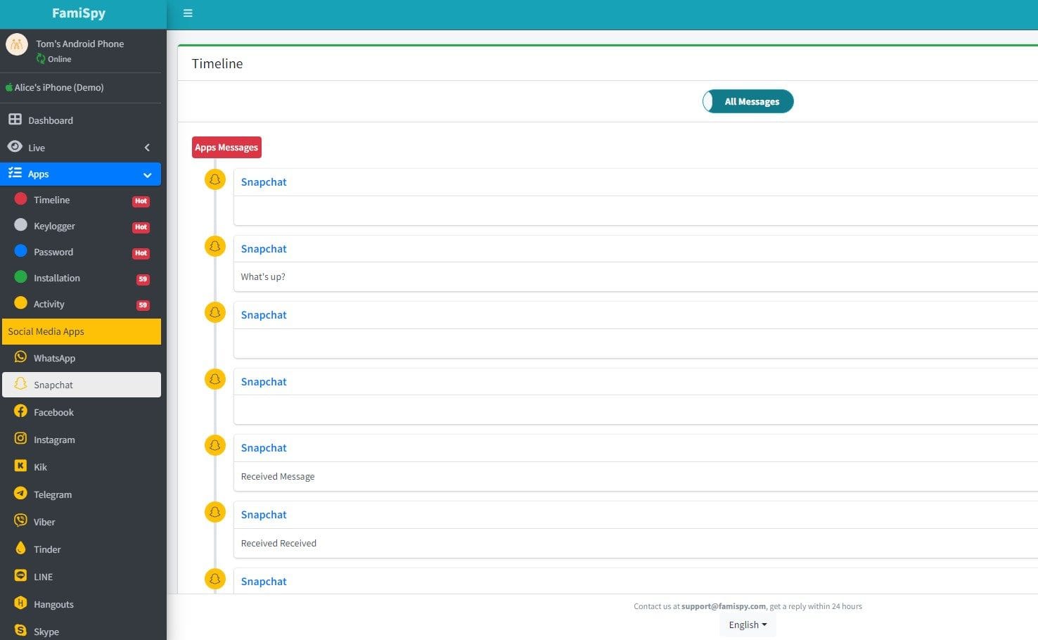
Task: Open Telegram using its sidebar icon
Action: click(20, 494)
